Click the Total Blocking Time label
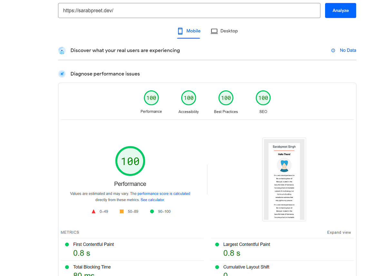Viewport: 387px width, 276px height. (x=92, y=267)
